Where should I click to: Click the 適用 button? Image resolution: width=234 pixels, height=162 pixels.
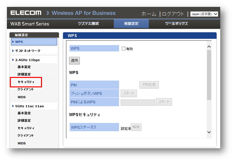click(74, 61)
